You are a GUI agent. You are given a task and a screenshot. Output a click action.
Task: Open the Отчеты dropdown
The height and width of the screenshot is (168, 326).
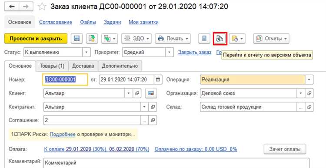pos(271,38)
